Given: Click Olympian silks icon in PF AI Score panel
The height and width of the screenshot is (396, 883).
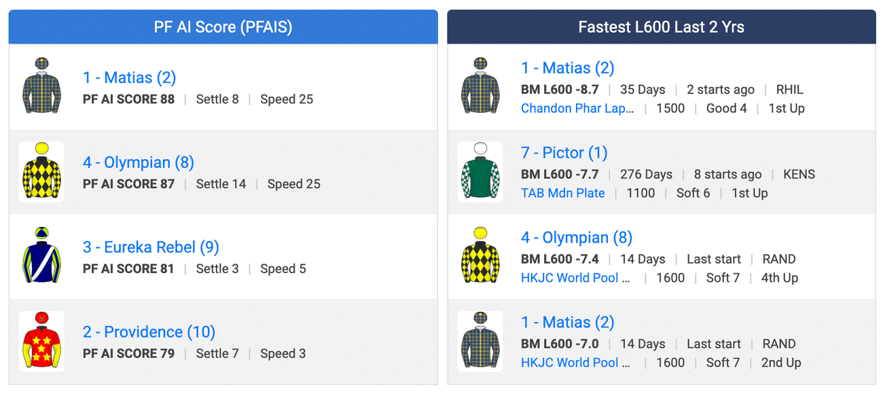Looking at the screenshot, I should [x=41, y=172].
